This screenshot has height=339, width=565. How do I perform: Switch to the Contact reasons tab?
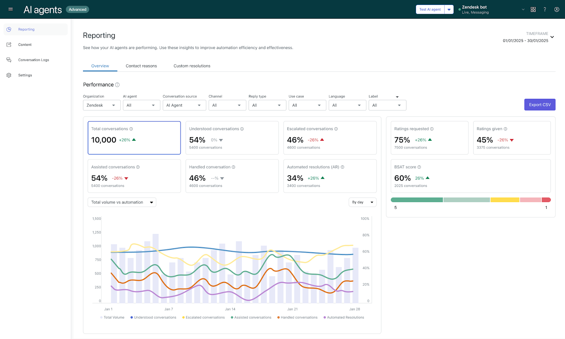tap(141, 66)
